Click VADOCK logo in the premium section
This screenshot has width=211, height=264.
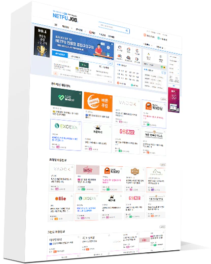pos(62,169)
